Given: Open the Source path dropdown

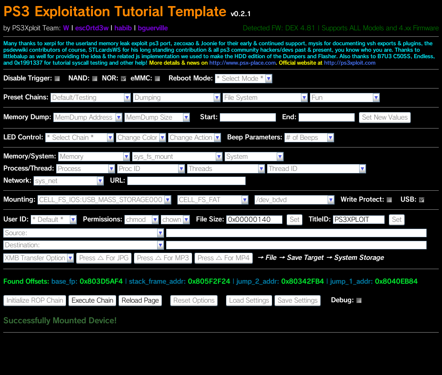Looking at the screenshot, I should pyautogui.click(x=84, y=233).
